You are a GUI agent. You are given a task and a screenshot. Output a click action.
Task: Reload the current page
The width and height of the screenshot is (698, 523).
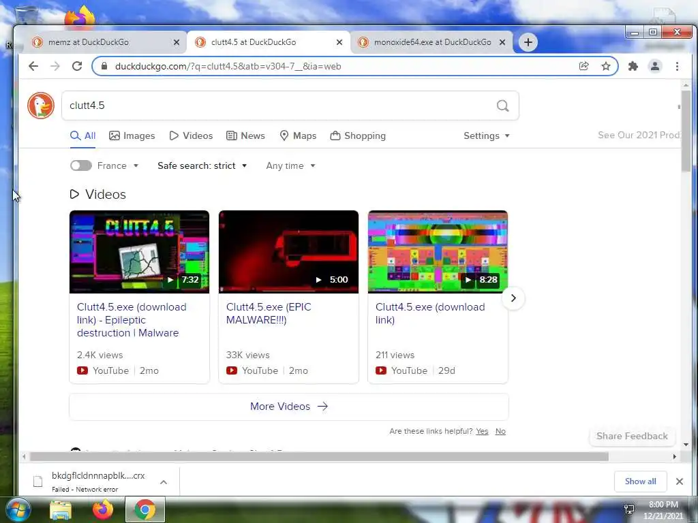coord(77,66)
